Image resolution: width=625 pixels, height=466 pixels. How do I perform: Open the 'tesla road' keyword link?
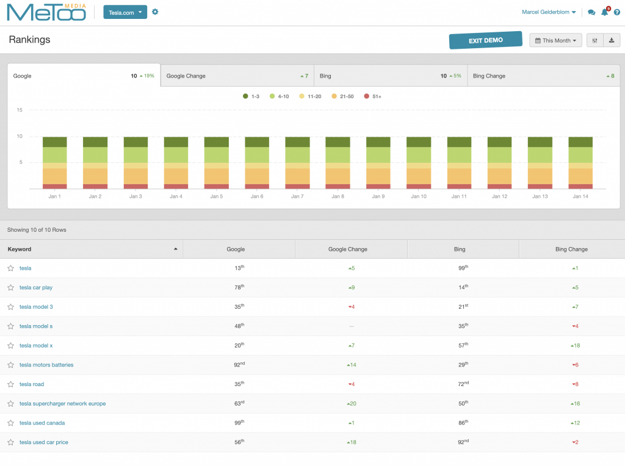32,384
